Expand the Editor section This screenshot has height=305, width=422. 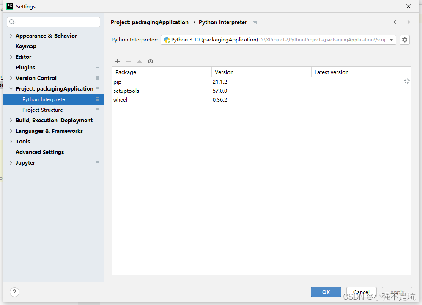pyautogui.click(x=11, y=57)
